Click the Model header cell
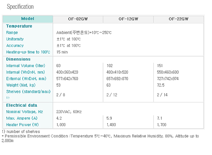The width and height of the screenshot is (212, 155). tap(28, 19)
